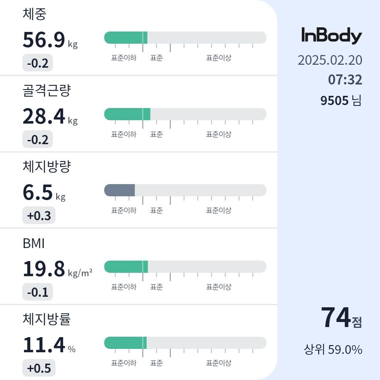Screen dimensions: 380x380
Task: Tap the +0.5 body fat percent badge
Action: (x=39, y=368)
